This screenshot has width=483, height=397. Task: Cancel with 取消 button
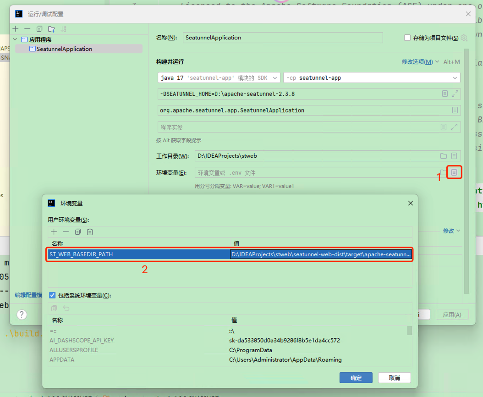click(x=394, y=378)
